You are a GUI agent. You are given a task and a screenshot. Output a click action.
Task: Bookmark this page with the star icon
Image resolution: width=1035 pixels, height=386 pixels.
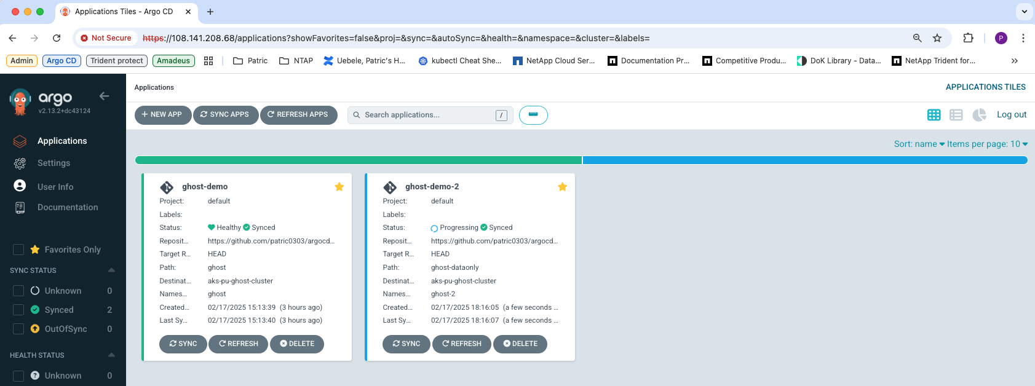click(x=937, y=38)
